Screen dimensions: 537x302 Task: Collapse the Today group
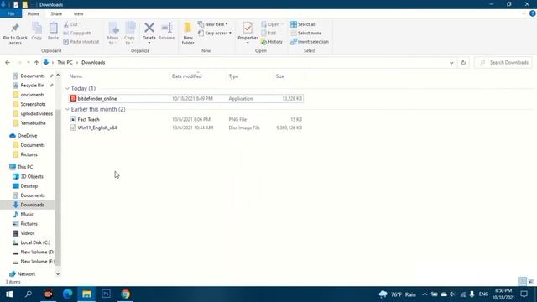[x=67, y=88]
